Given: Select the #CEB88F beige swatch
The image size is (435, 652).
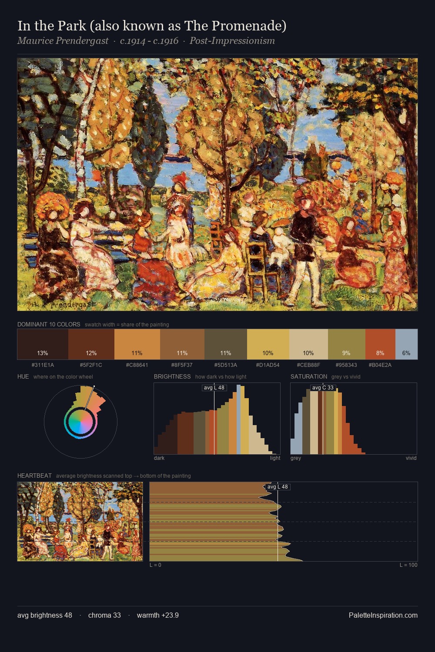Looking at the screenshot, I should (308, 344).
